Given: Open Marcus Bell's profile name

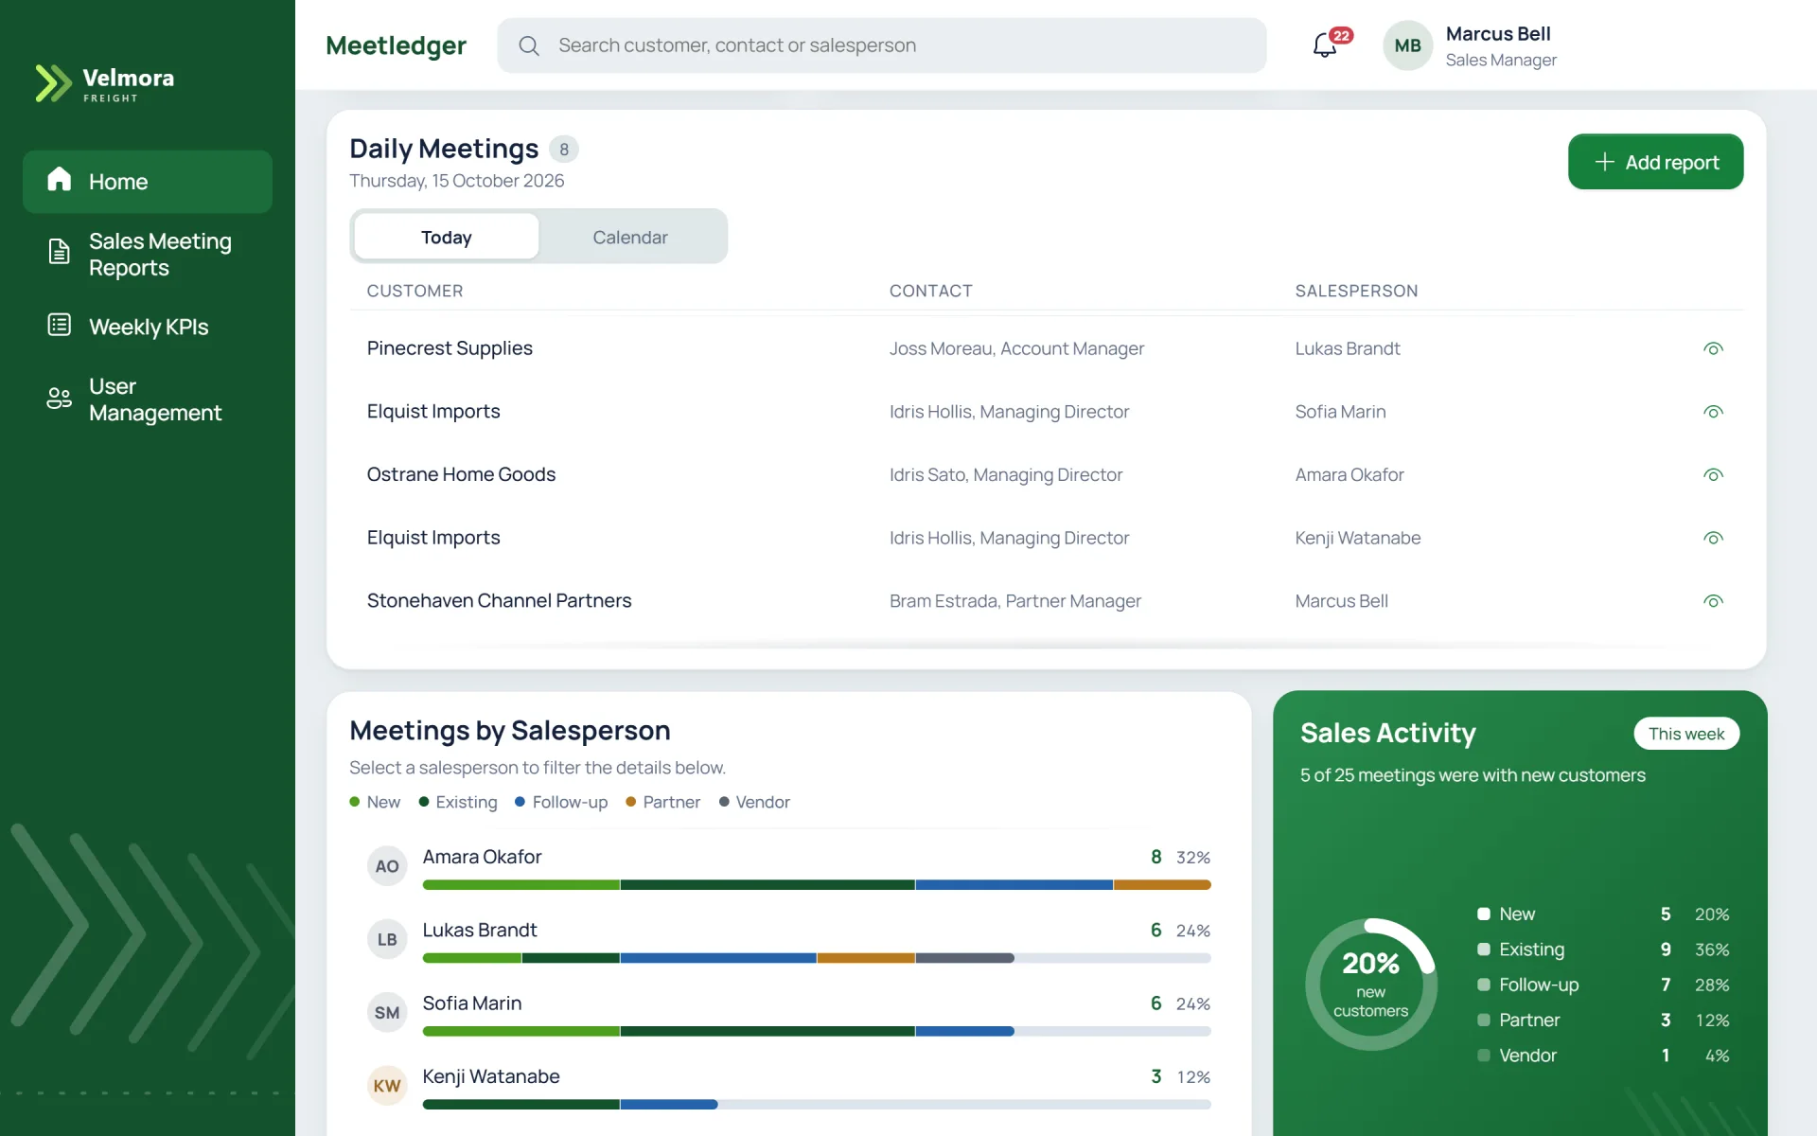Looking at the screenshot, I should (1498, 34).
